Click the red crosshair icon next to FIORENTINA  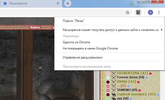108,73
